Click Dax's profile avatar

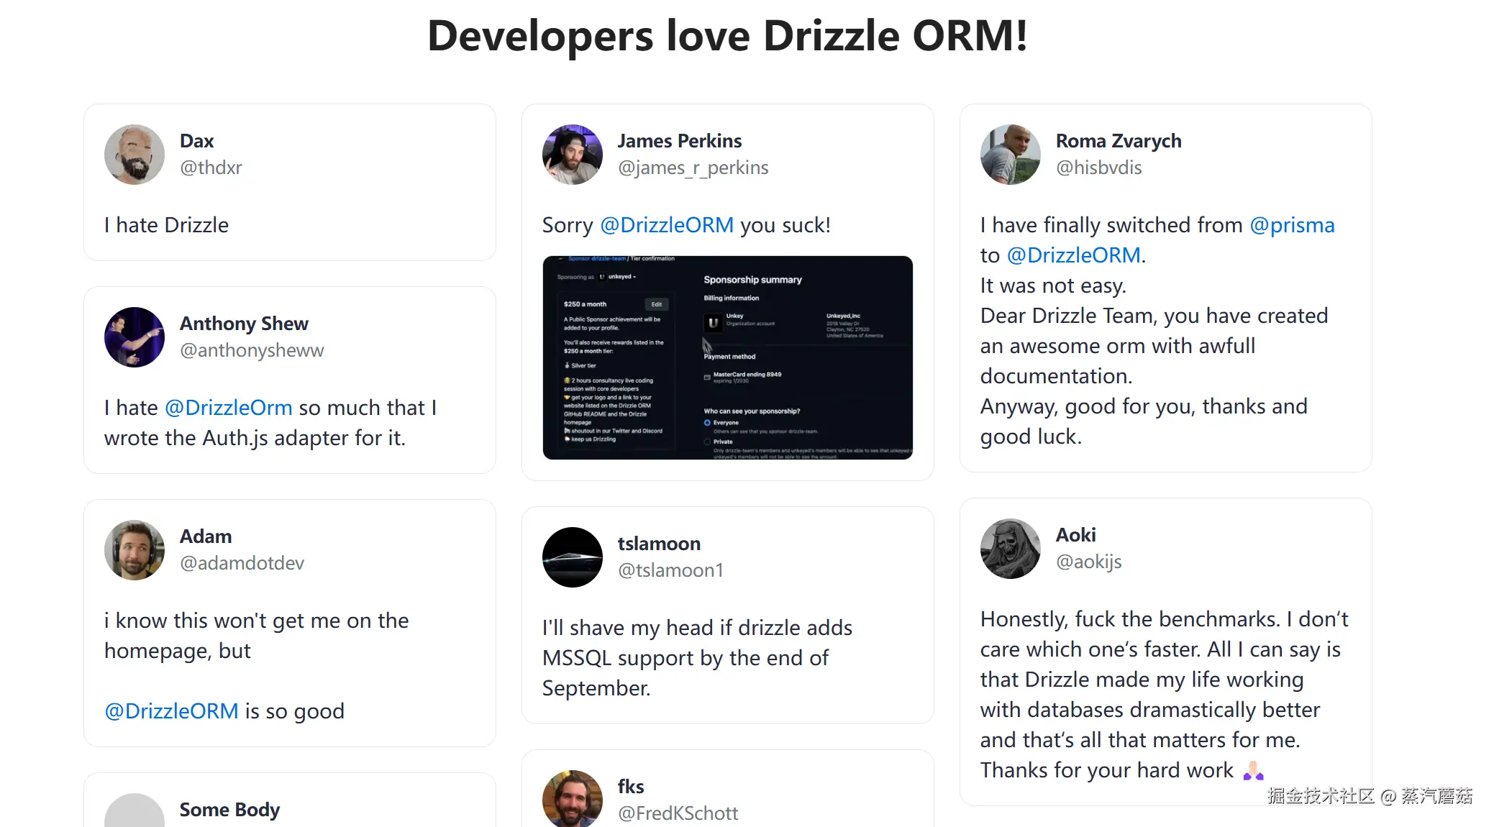[x=135, y=155]
